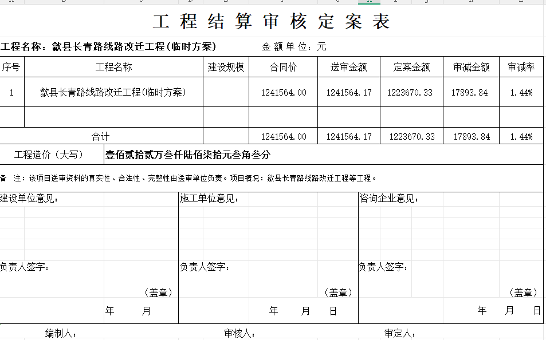The width and height of the screenshot is (546, 340).
Task: Select the 合同价 header cell
Action: click(x=283, y=68)
